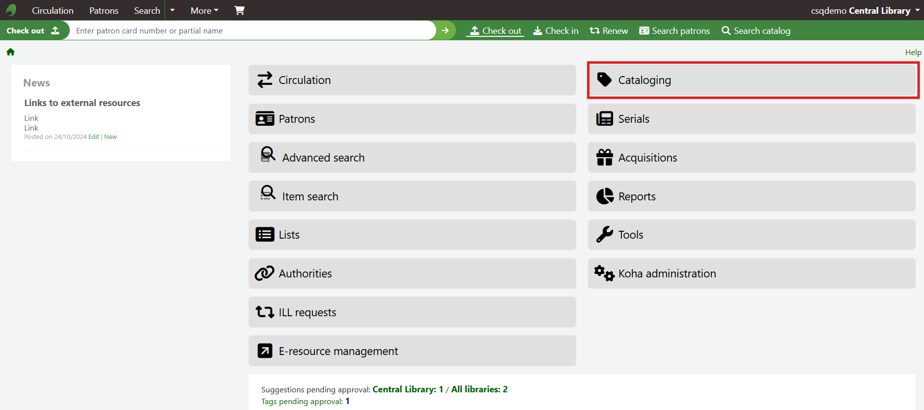This screenshot has width=924, height=410.
Task: Click the Reports pie chart icon
Action: pos(605,196)
